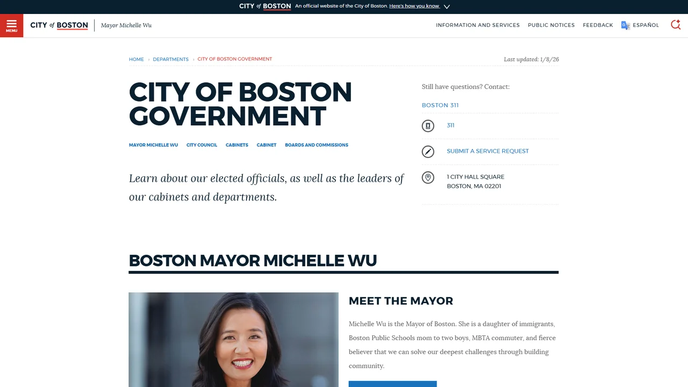688x387 pixels.
Task: Jump to Boards and Commissions link
Action: coord(317,145)
